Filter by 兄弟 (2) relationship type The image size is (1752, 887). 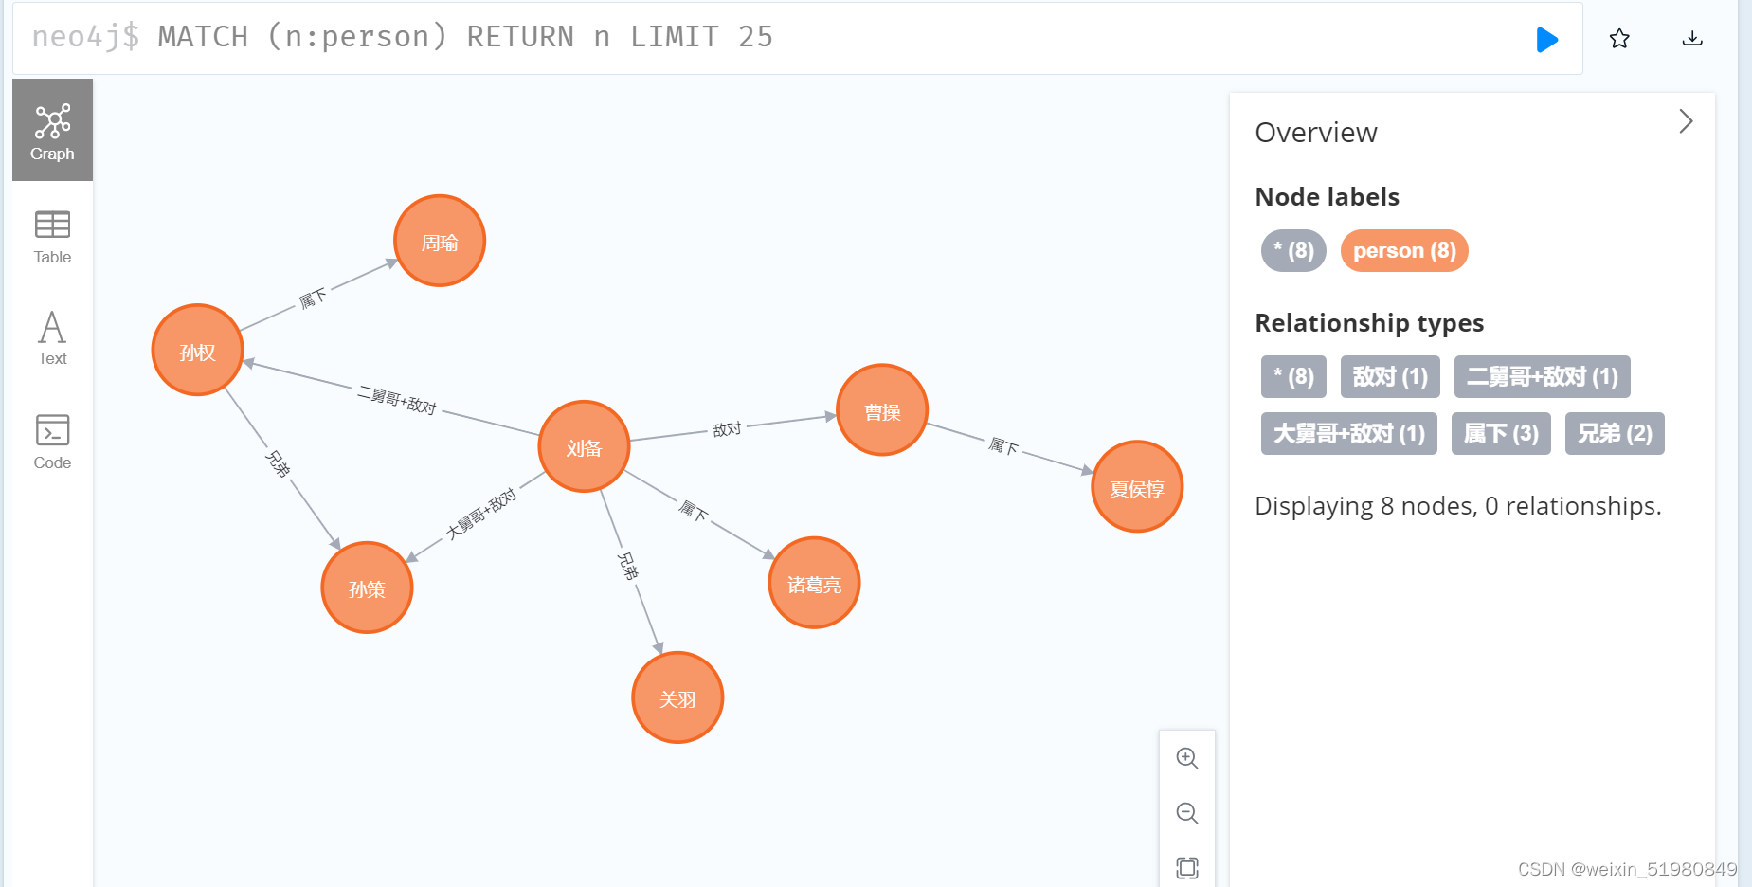[x=1614, y=433]
